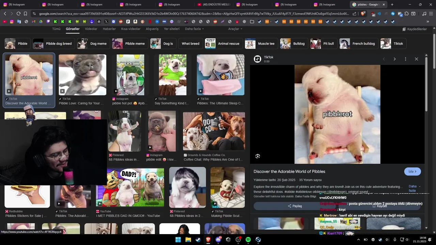Image resolution: width=436 pixels, height=245 pixels.
Task: Open the Reddit bookmark icon
Action: [121, 21]
